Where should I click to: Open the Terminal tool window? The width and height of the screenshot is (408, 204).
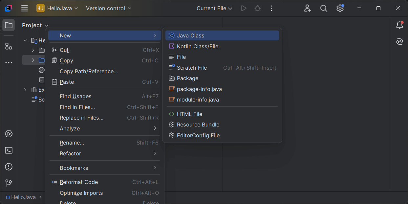point(9,150)
